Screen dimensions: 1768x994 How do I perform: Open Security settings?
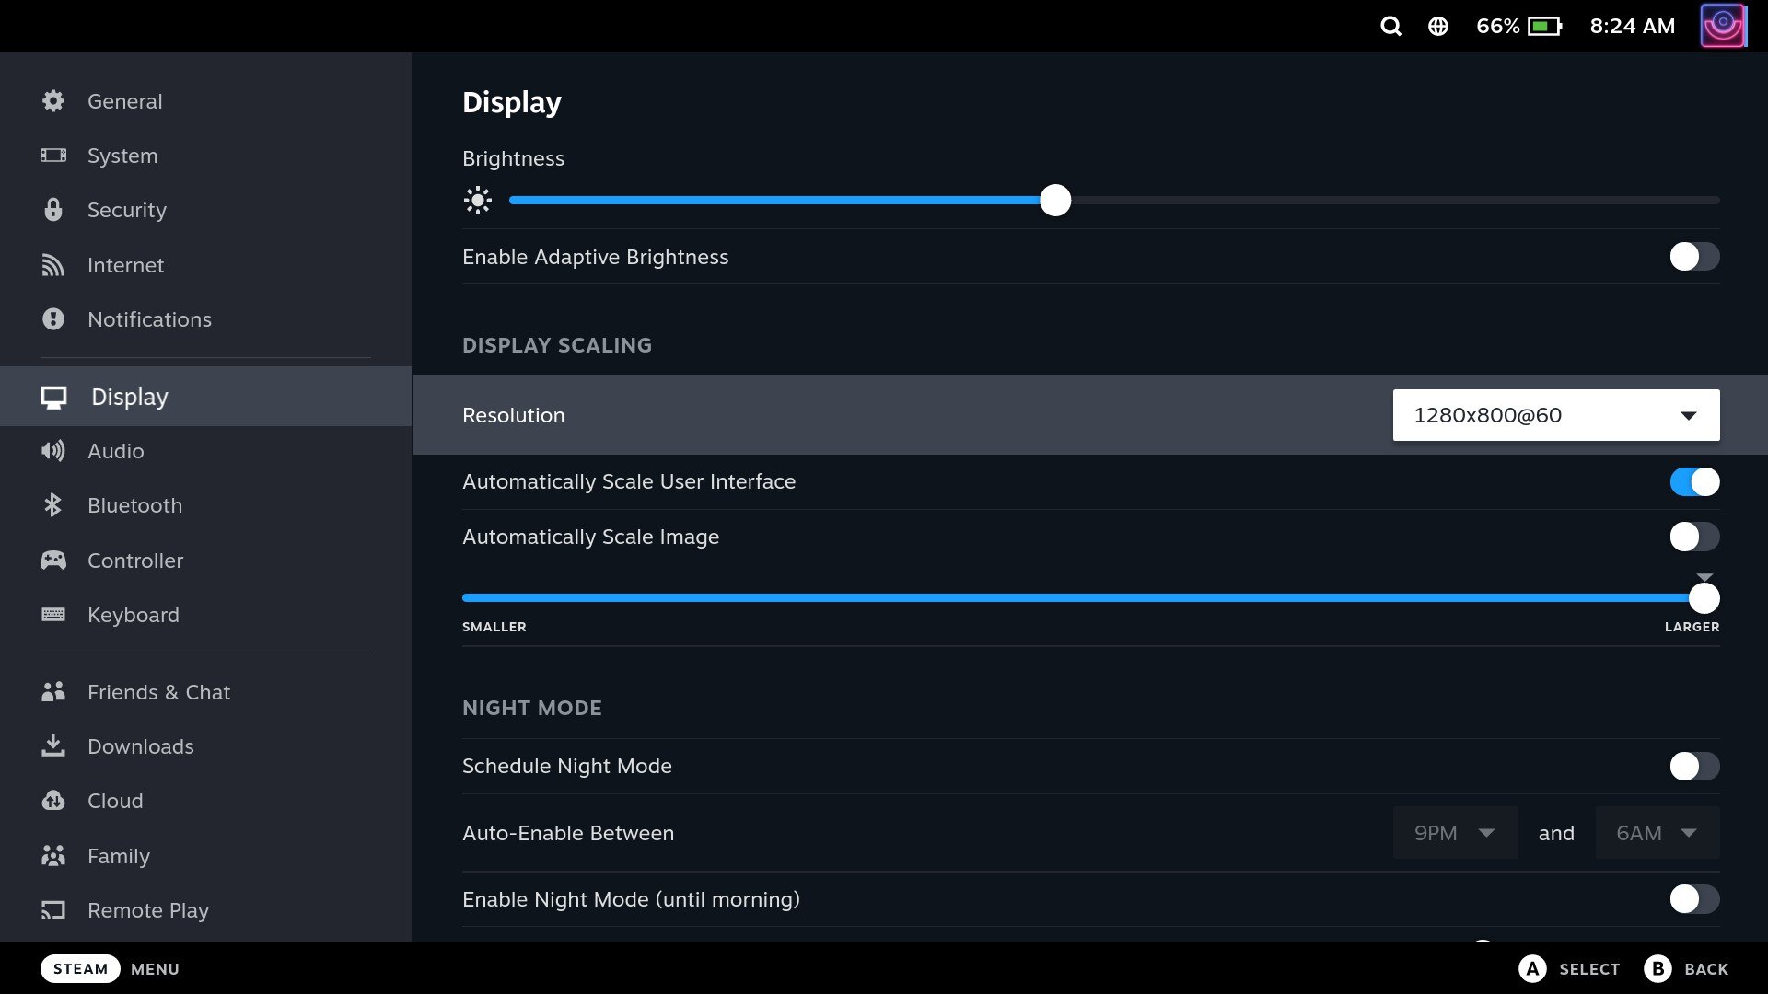204,210
